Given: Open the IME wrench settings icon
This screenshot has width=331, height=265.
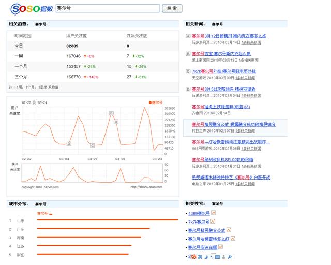Looking at the screenshot, I should [x=230, y=257].
